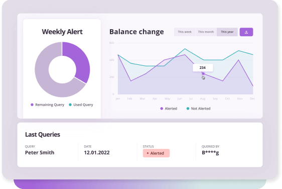The image size is (282, 189).
Task: Switch to This week tab
Action: pos(185,32)
